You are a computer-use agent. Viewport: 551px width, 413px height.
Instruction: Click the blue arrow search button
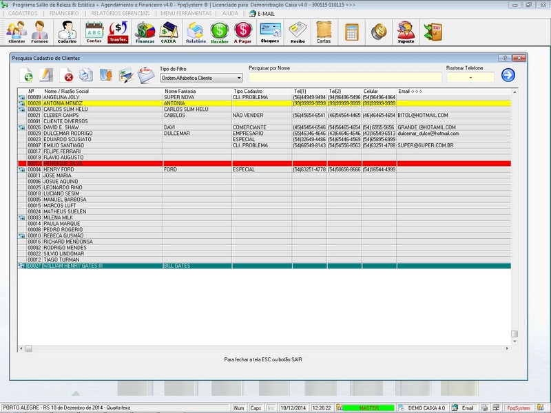[508, 76]
